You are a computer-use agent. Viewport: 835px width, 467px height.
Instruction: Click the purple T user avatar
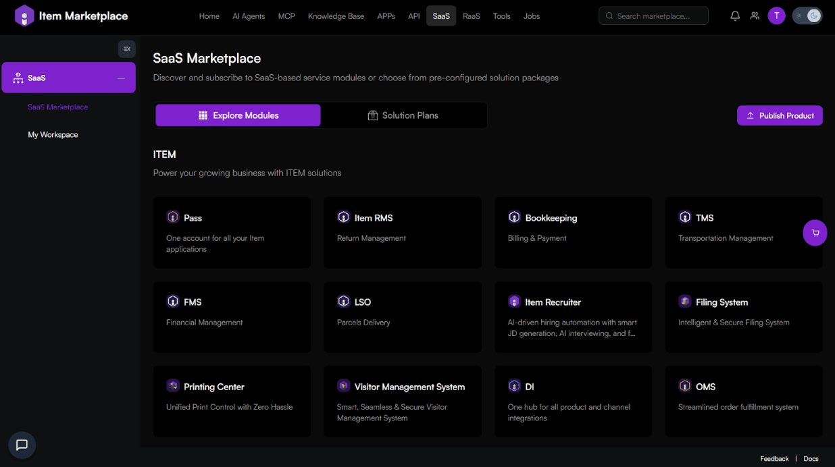(776, 16)
